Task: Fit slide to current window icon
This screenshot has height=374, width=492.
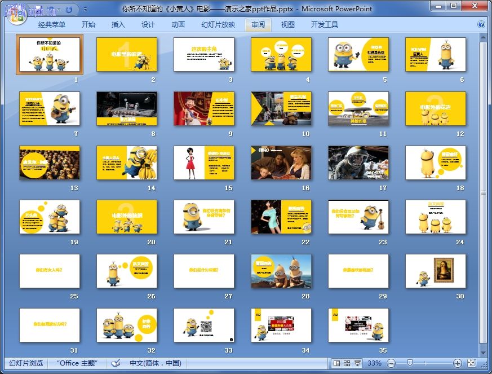Action: (x=471, y=363)
